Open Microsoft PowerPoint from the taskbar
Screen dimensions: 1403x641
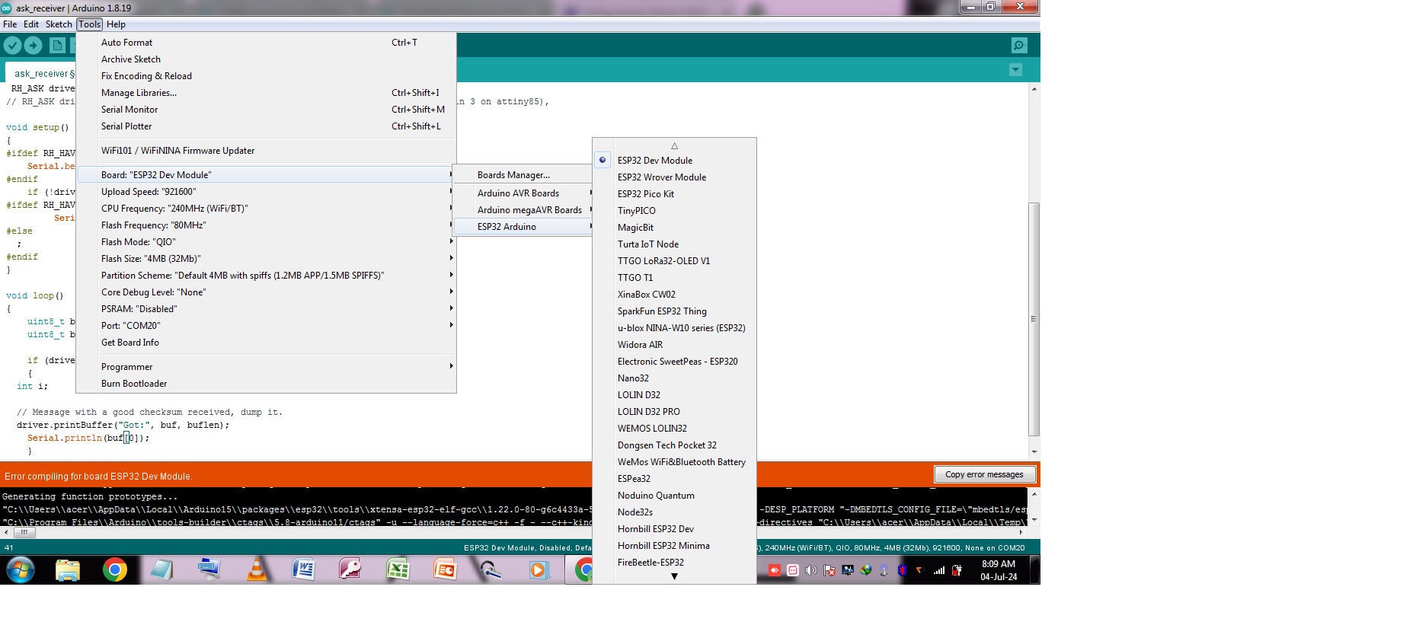pos(445,569)
